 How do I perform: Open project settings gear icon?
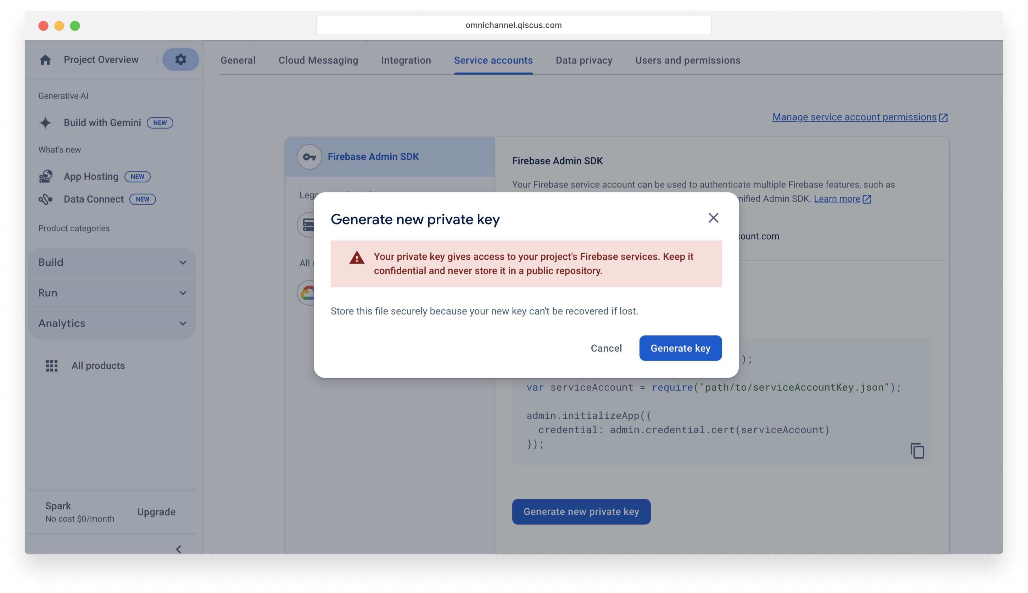click(180, 60)
